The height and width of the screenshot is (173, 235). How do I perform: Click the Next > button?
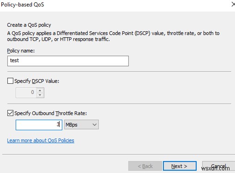pyautogui.click(x=180, y=166)
